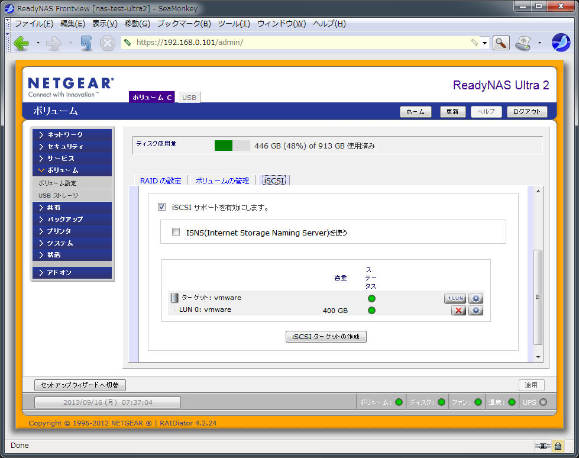
Task: Click the +LUN button for target vmware
Action: click(x=455, y=298)
